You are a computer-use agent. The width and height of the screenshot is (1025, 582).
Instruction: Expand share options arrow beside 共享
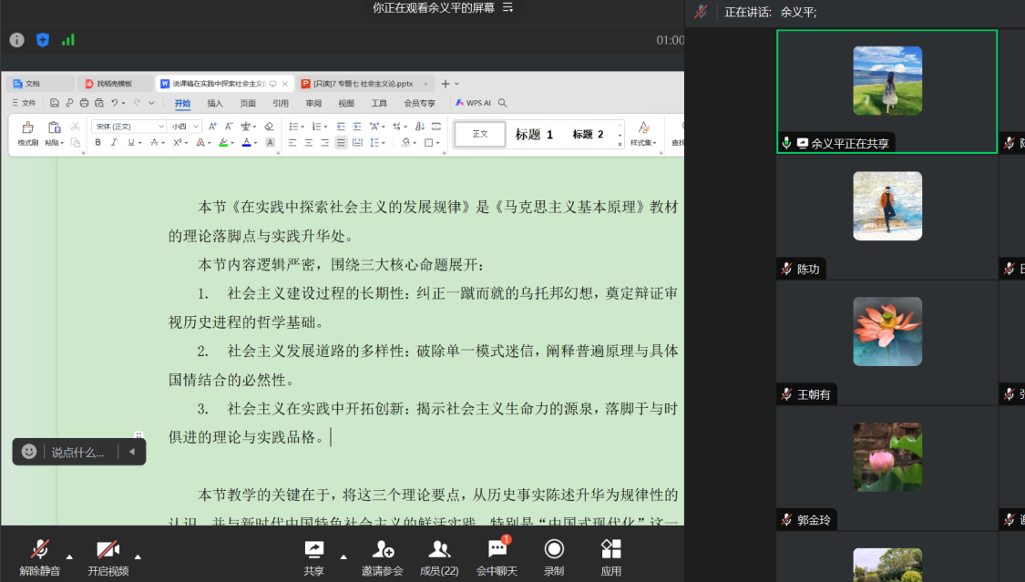pyautogui.click(x=343, y=556)
